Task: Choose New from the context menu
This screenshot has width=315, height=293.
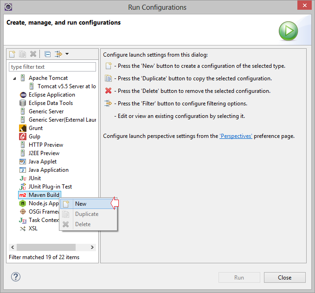Action: [x=88, y=204]
